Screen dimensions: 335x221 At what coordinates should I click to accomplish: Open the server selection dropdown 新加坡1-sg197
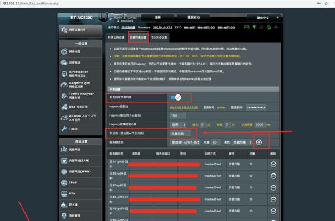point(185,143)
